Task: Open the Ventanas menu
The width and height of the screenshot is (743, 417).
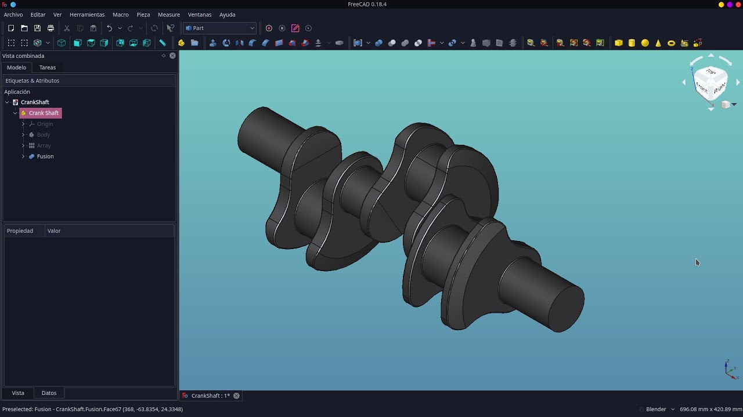Action: (x=200, y=14)
